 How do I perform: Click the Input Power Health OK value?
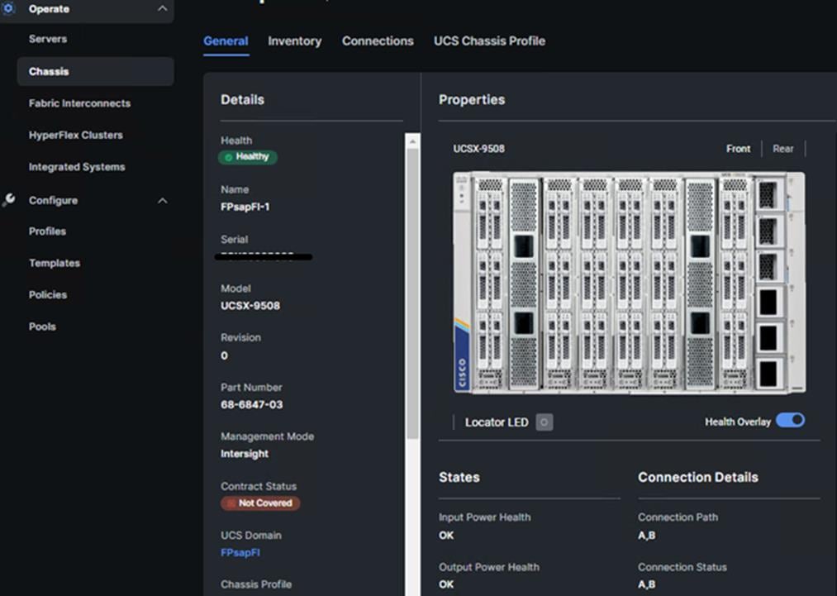click(446, 535)
